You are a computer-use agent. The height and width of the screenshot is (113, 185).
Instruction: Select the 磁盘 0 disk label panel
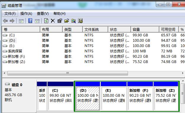point(19,96)
